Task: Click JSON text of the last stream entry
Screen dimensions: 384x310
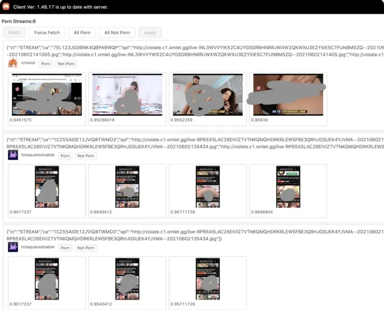Action: [195, 235]
